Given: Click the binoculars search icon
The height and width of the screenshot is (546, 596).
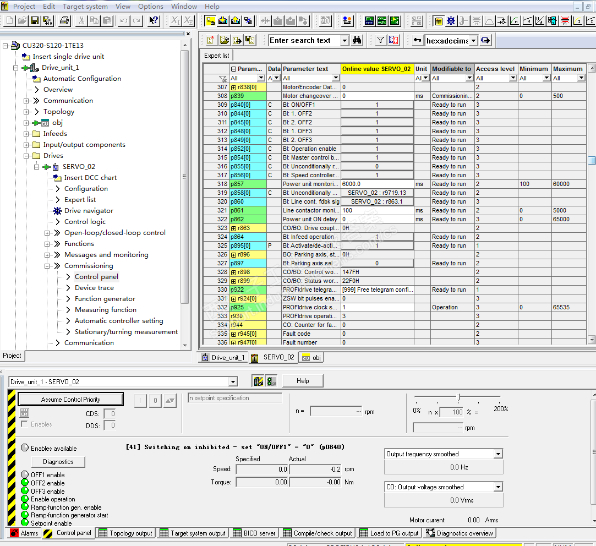Looking at the screenshot, I should click(x=357, y=40).
